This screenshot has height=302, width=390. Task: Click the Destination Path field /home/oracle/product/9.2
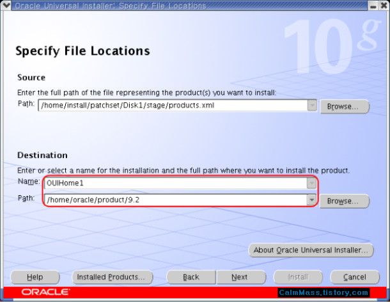tap(176, 200)
